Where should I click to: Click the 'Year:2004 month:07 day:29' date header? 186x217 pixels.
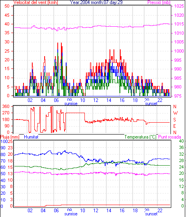tap(96, 2)
